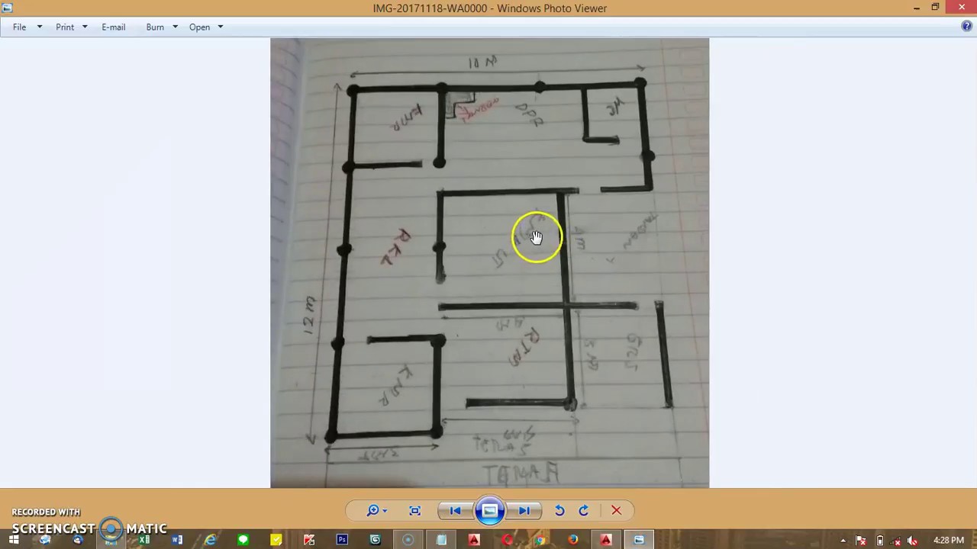Open the LINE app in taskbar

click(243, 540)
